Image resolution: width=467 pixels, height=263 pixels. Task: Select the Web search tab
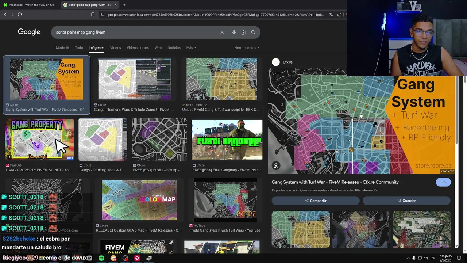point(158,48)
